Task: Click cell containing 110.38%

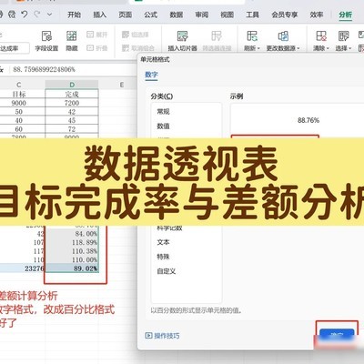Action: [x=72, y=251]
